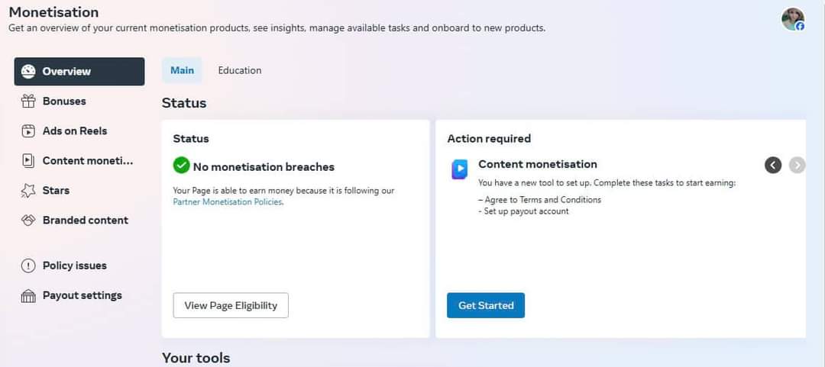
Task: Open the Partner Monetisation Policies link
Action: tap(228, 202)
